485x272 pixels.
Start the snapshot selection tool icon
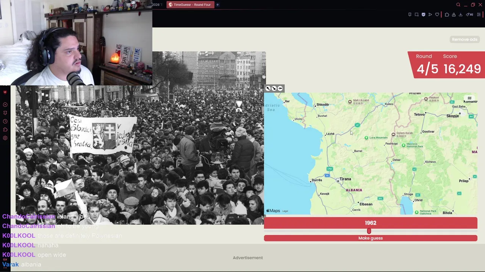pos(416,14)
